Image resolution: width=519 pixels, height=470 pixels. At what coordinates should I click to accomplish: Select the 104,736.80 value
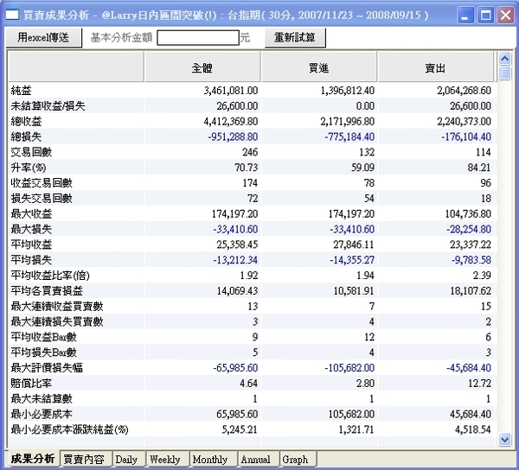(x=468, y=214)
